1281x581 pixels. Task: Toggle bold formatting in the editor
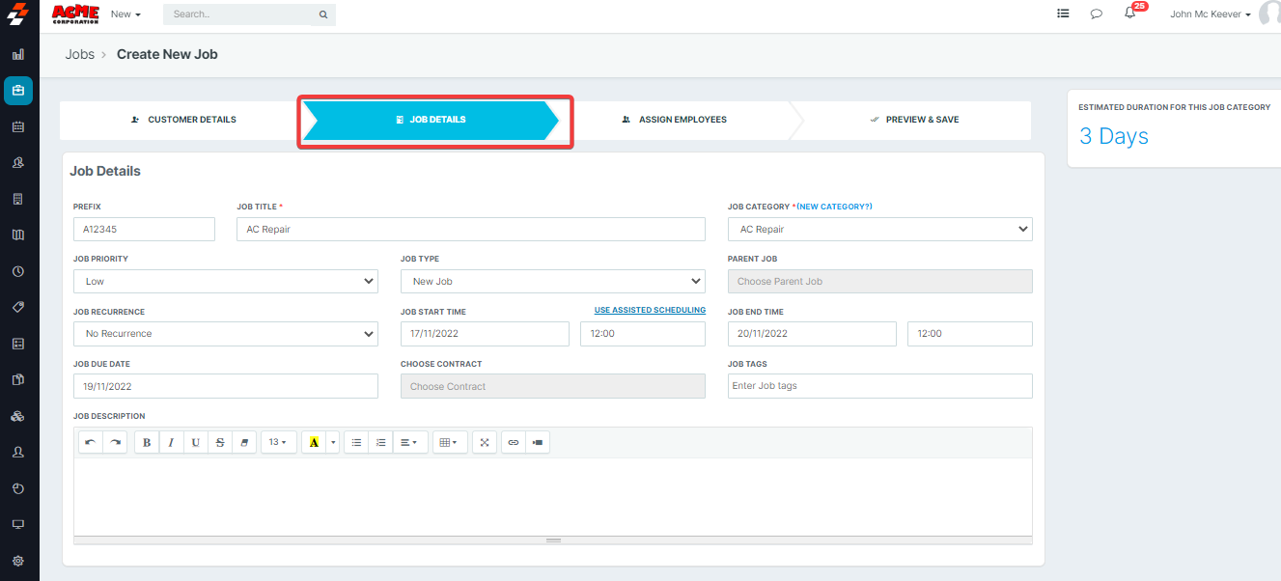click(x=147, y=442)
